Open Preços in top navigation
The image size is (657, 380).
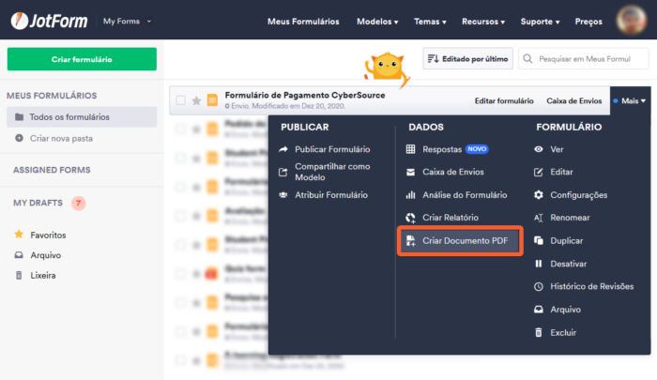[588, 22]
